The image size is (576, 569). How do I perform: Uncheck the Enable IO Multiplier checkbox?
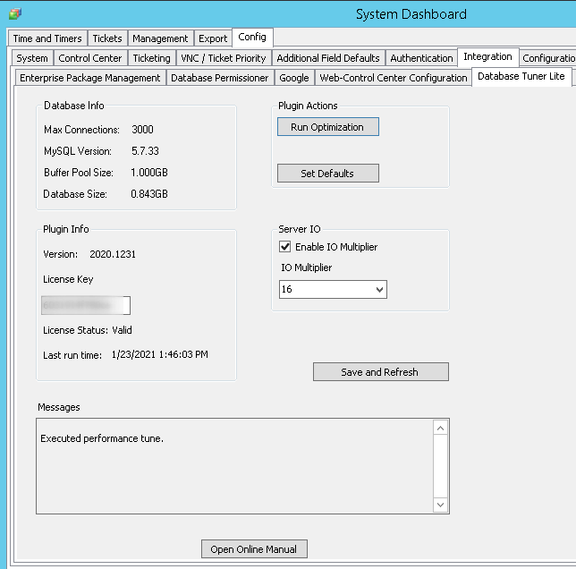[x=284, y=247]
